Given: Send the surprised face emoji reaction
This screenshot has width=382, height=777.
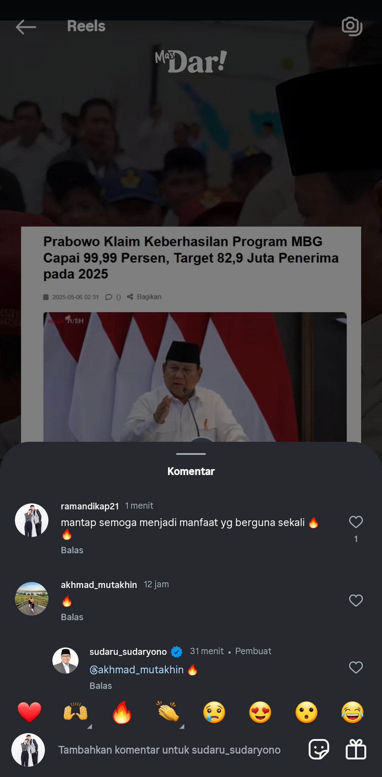Looking at the screenshot, I should point(306,712).
